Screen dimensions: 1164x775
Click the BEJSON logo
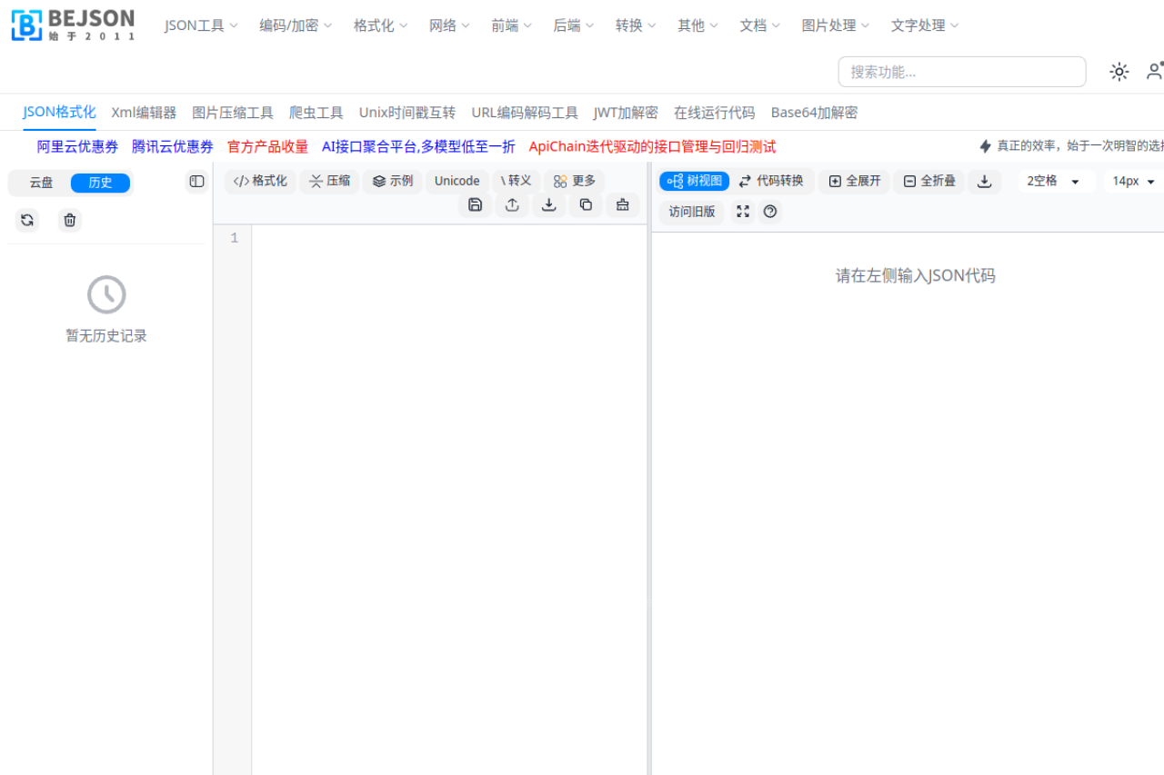pos(73,25)
